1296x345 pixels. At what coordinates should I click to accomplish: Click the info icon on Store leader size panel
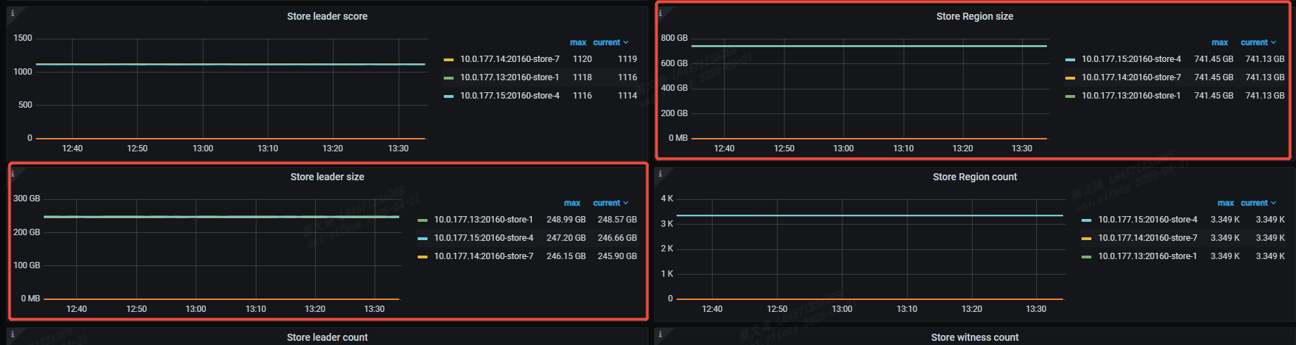click(13, 174)
